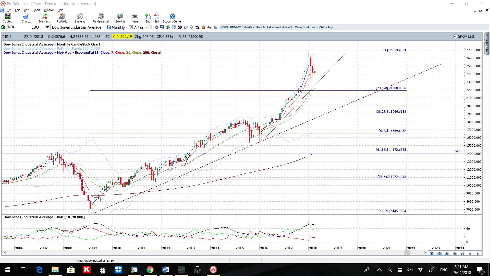Click the horizontal scrollbar left arrow

5,252
